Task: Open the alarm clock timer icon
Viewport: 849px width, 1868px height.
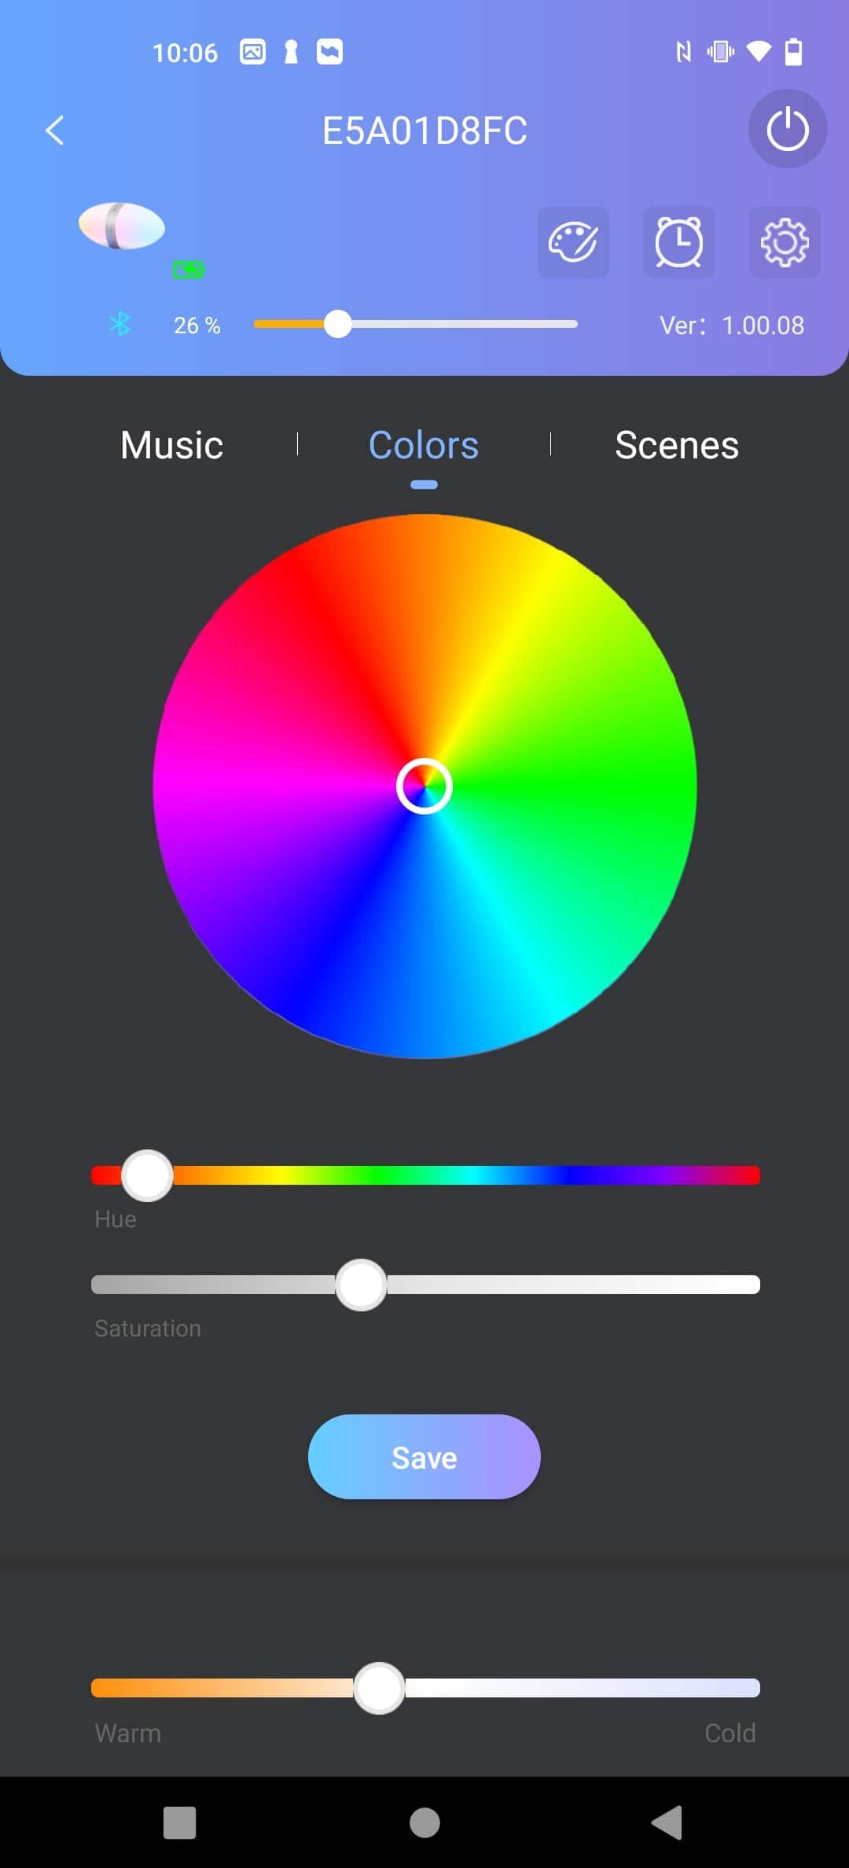Action: pos(679,242)
